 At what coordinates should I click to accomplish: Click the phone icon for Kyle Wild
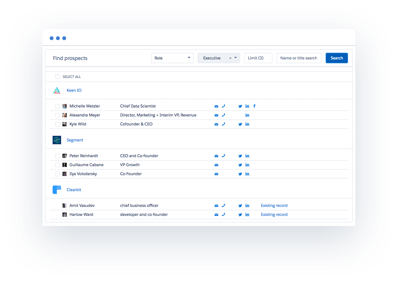(x=223, y=124)
